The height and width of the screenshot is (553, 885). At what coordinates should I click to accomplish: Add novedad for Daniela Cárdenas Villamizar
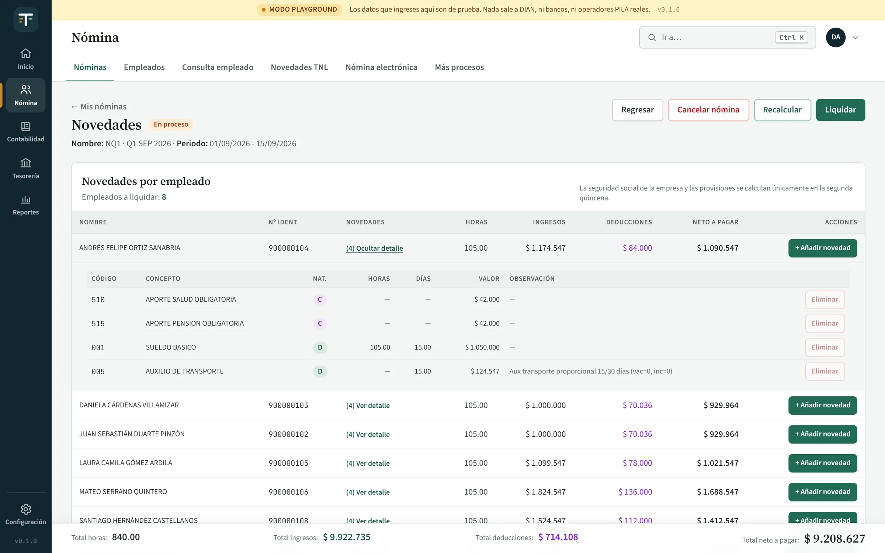pos(823,405)
